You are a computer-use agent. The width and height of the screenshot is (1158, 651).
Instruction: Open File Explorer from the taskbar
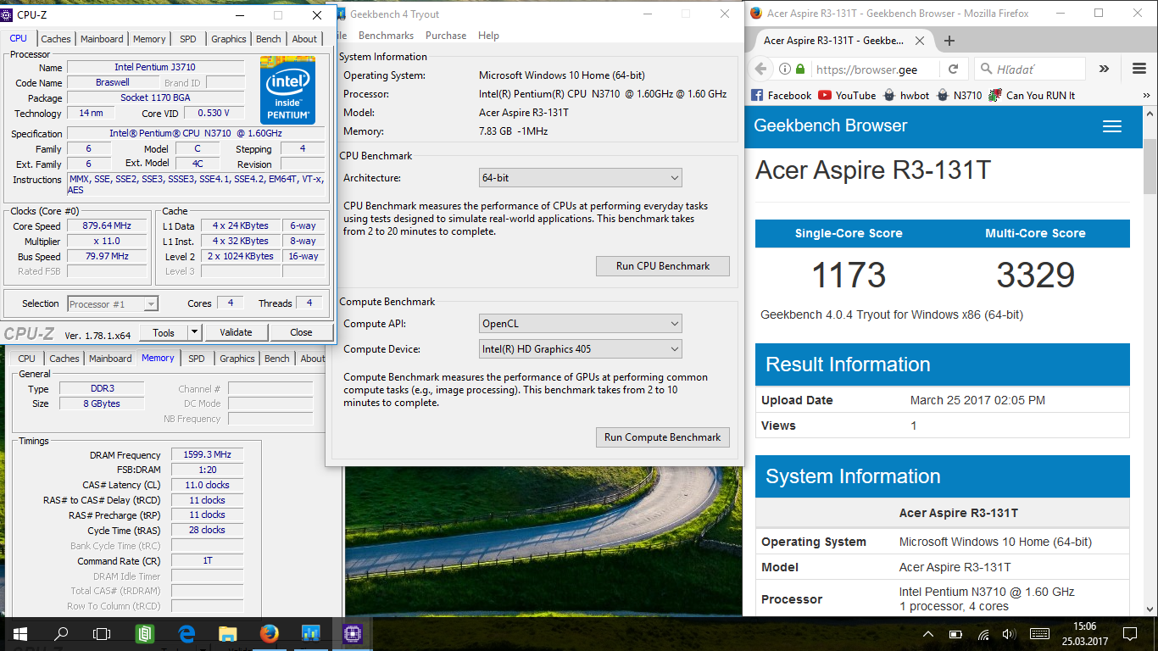[228, 633]
